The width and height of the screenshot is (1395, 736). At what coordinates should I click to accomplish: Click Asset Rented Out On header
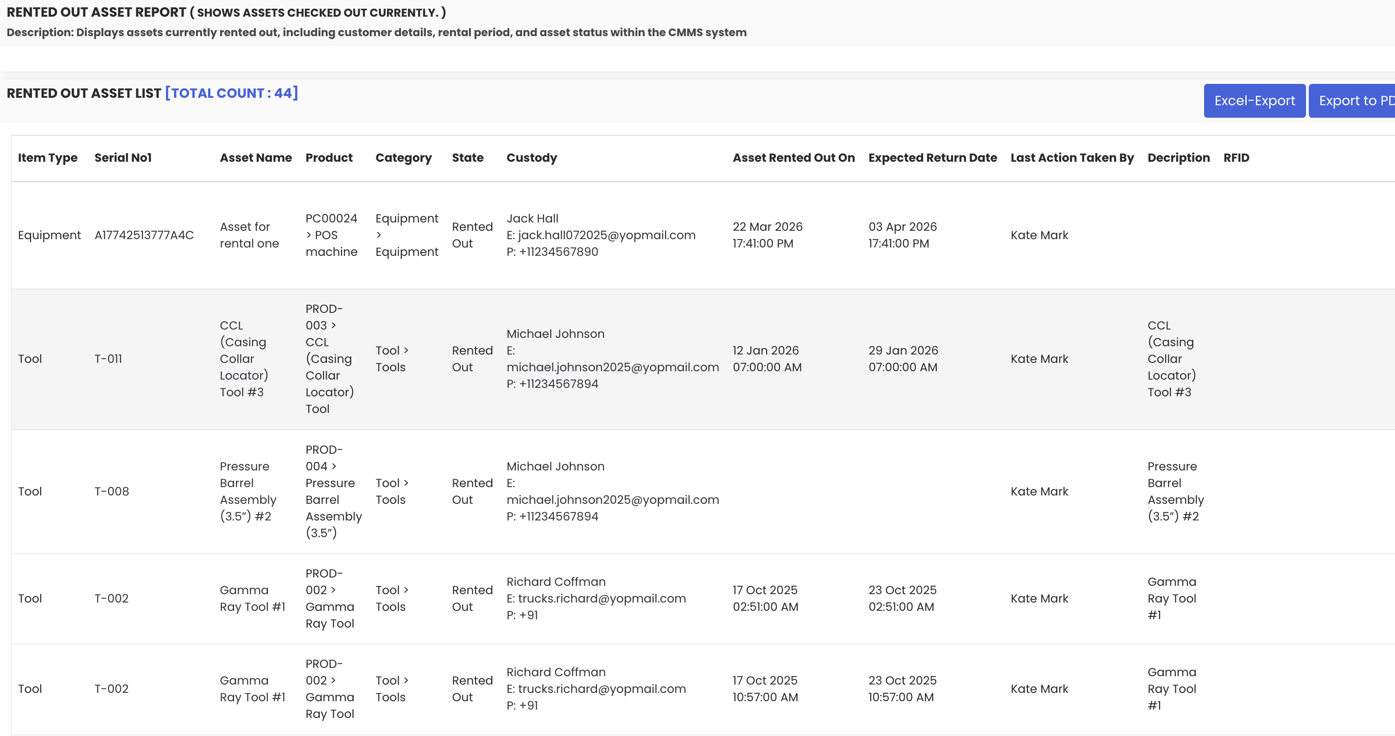click(x=793, y=158)
